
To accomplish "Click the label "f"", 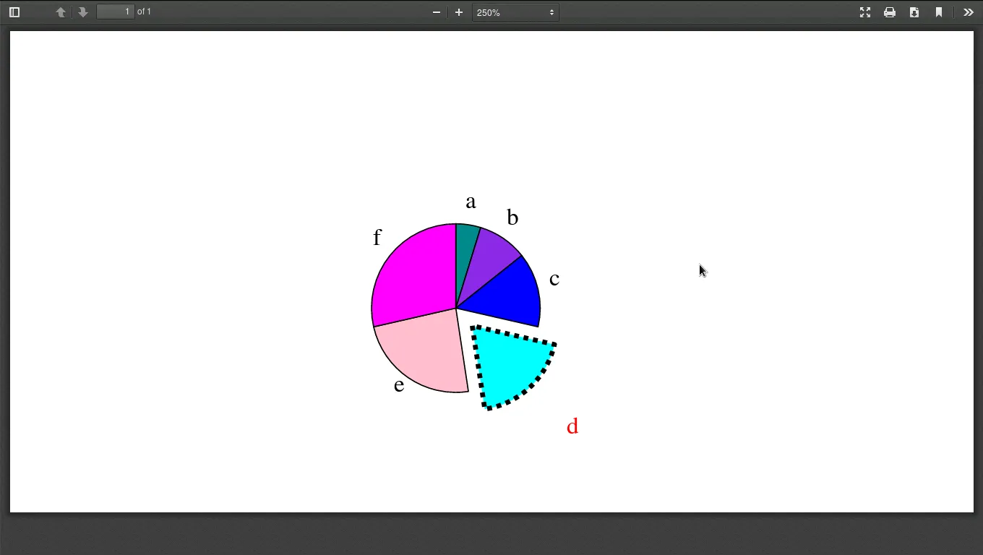I will 377,237.
